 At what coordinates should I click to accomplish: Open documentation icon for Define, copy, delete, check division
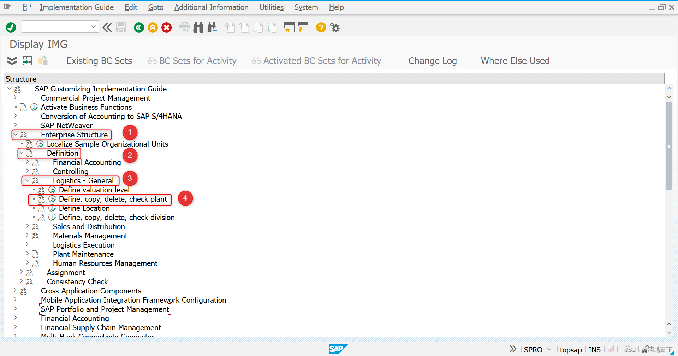pyautogui.click(x=41, y=218)
